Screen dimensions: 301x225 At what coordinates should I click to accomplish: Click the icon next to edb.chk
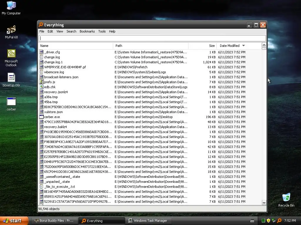(x=41, y=87)
